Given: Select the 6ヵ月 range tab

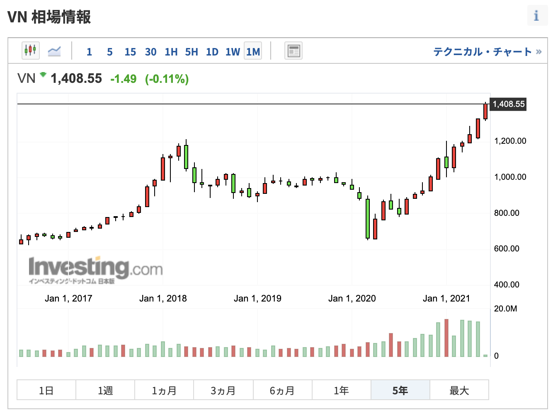Looking at the screenshot, I should (282, 390).
